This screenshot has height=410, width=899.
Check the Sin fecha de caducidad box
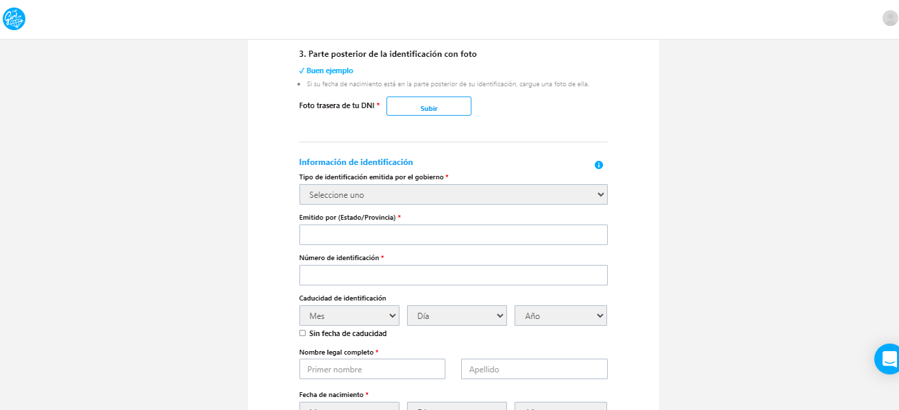pyautogui.click(x=303, y=333)
